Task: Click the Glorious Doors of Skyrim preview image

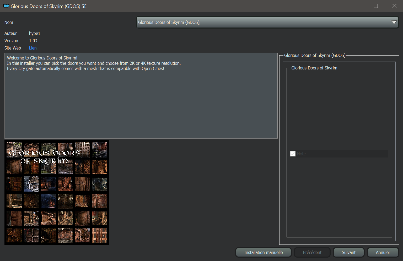Action: coord(57,193)
